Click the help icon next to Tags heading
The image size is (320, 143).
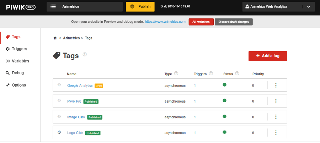[85, 54]
